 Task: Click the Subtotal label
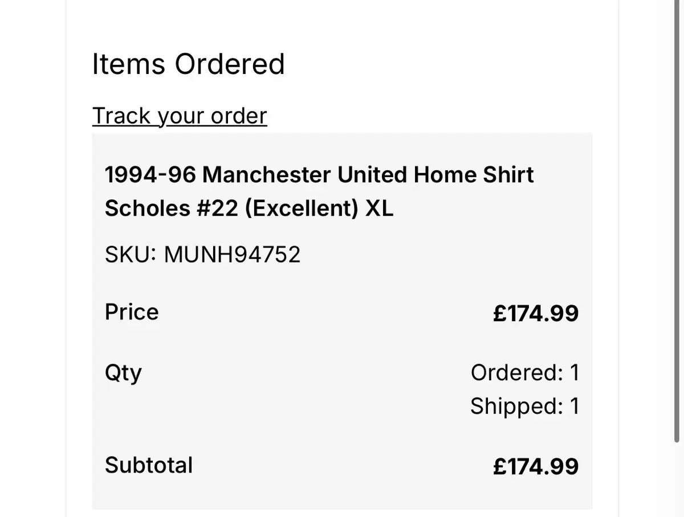[149, 465]
